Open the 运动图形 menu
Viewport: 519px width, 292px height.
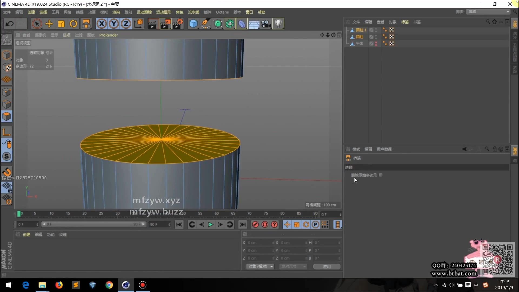(x=164, y=12)
